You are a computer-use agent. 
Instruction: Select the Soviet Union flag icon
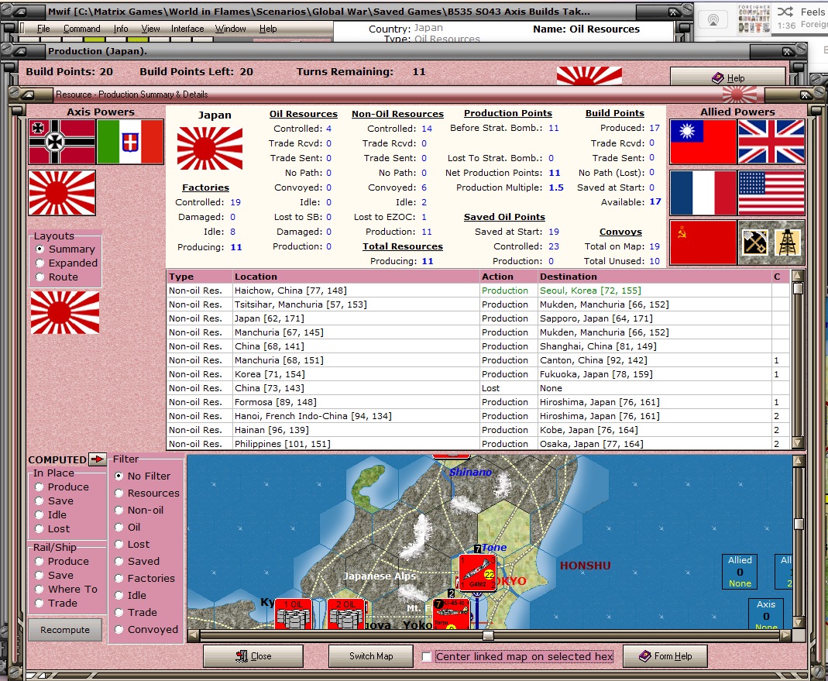703,242
